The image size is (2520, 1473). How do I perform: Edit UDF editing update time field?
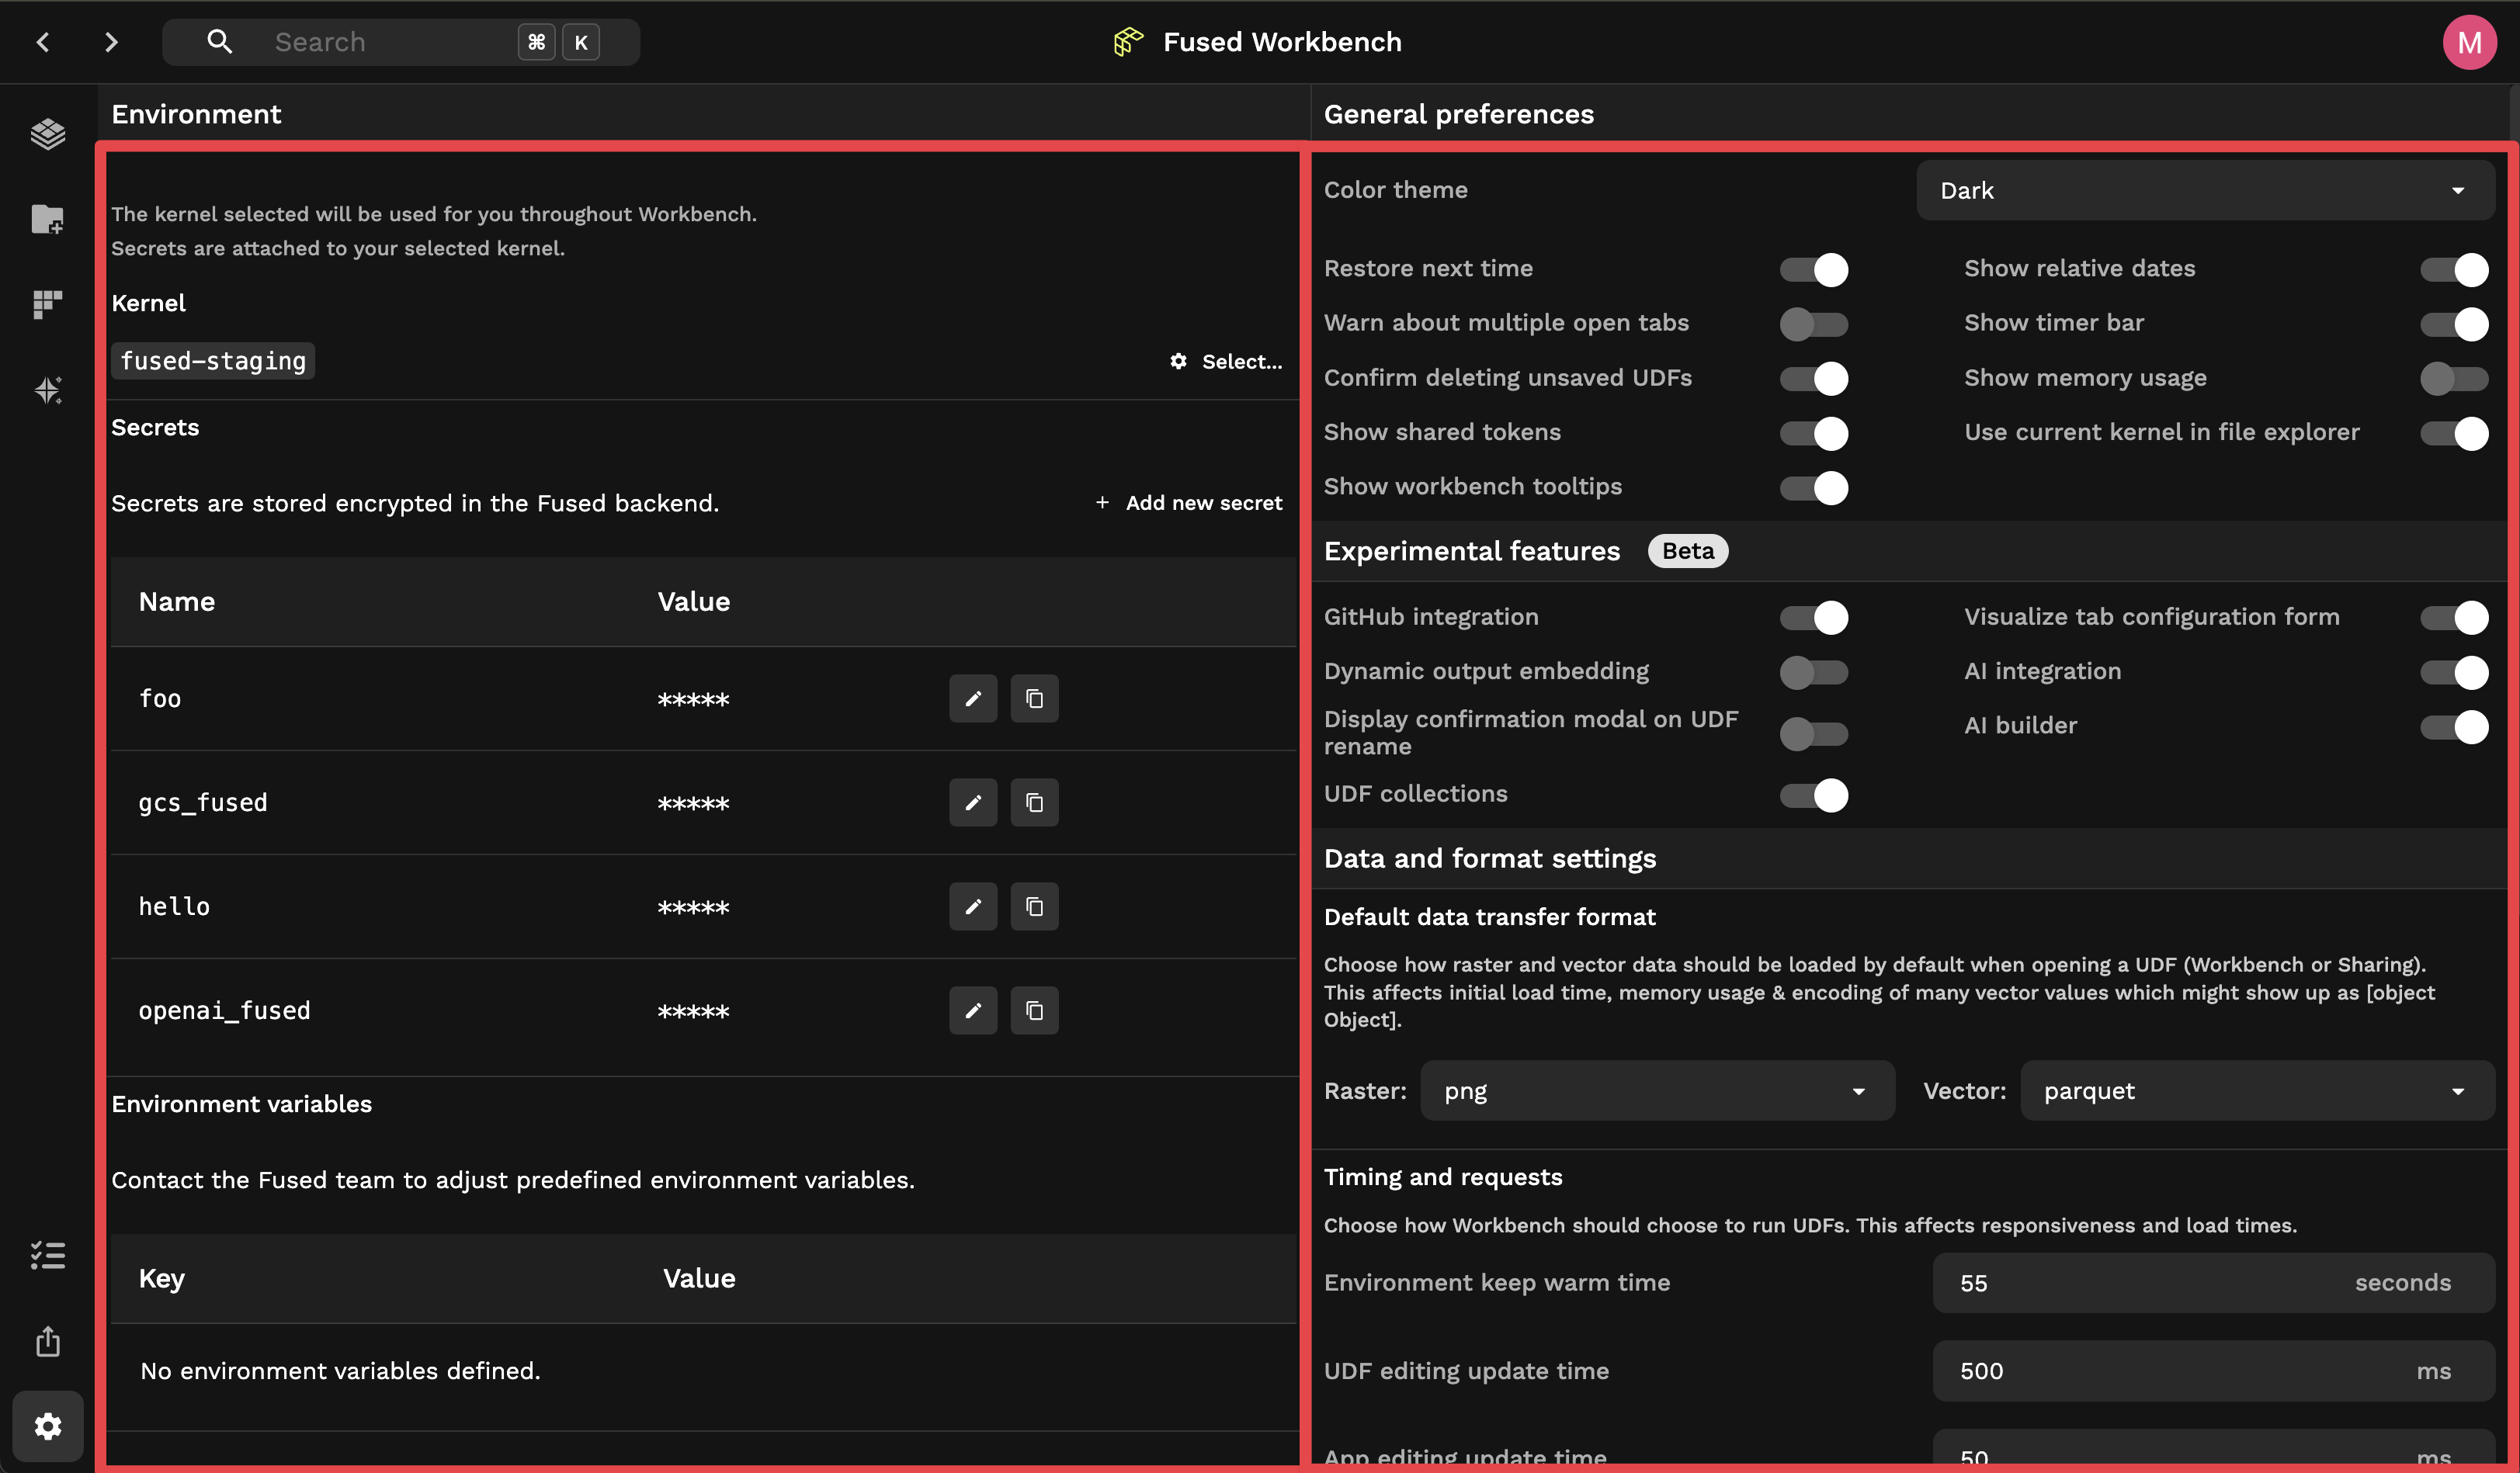(x=2213, y=1371)
